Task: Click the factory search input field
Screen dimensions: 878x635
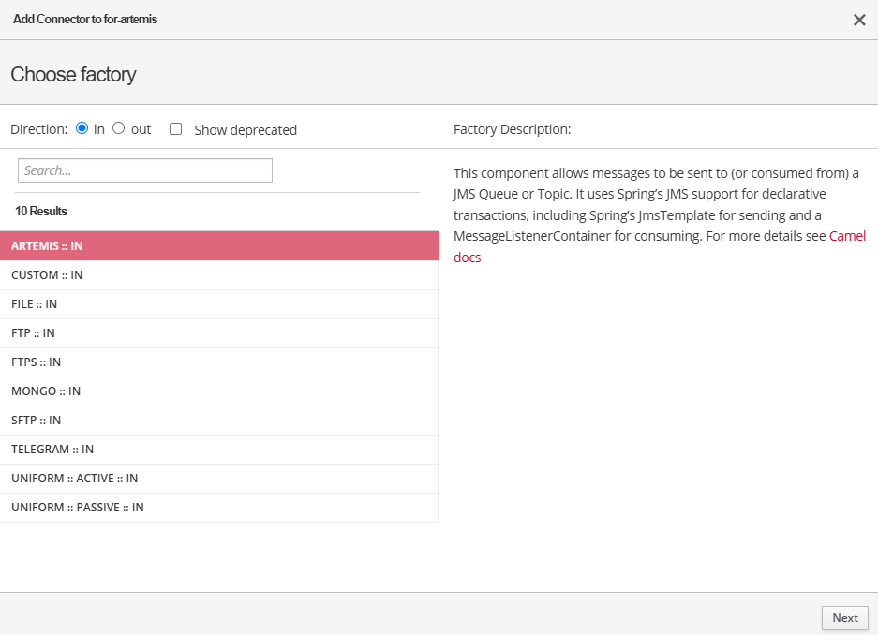Action: [145, 170]
